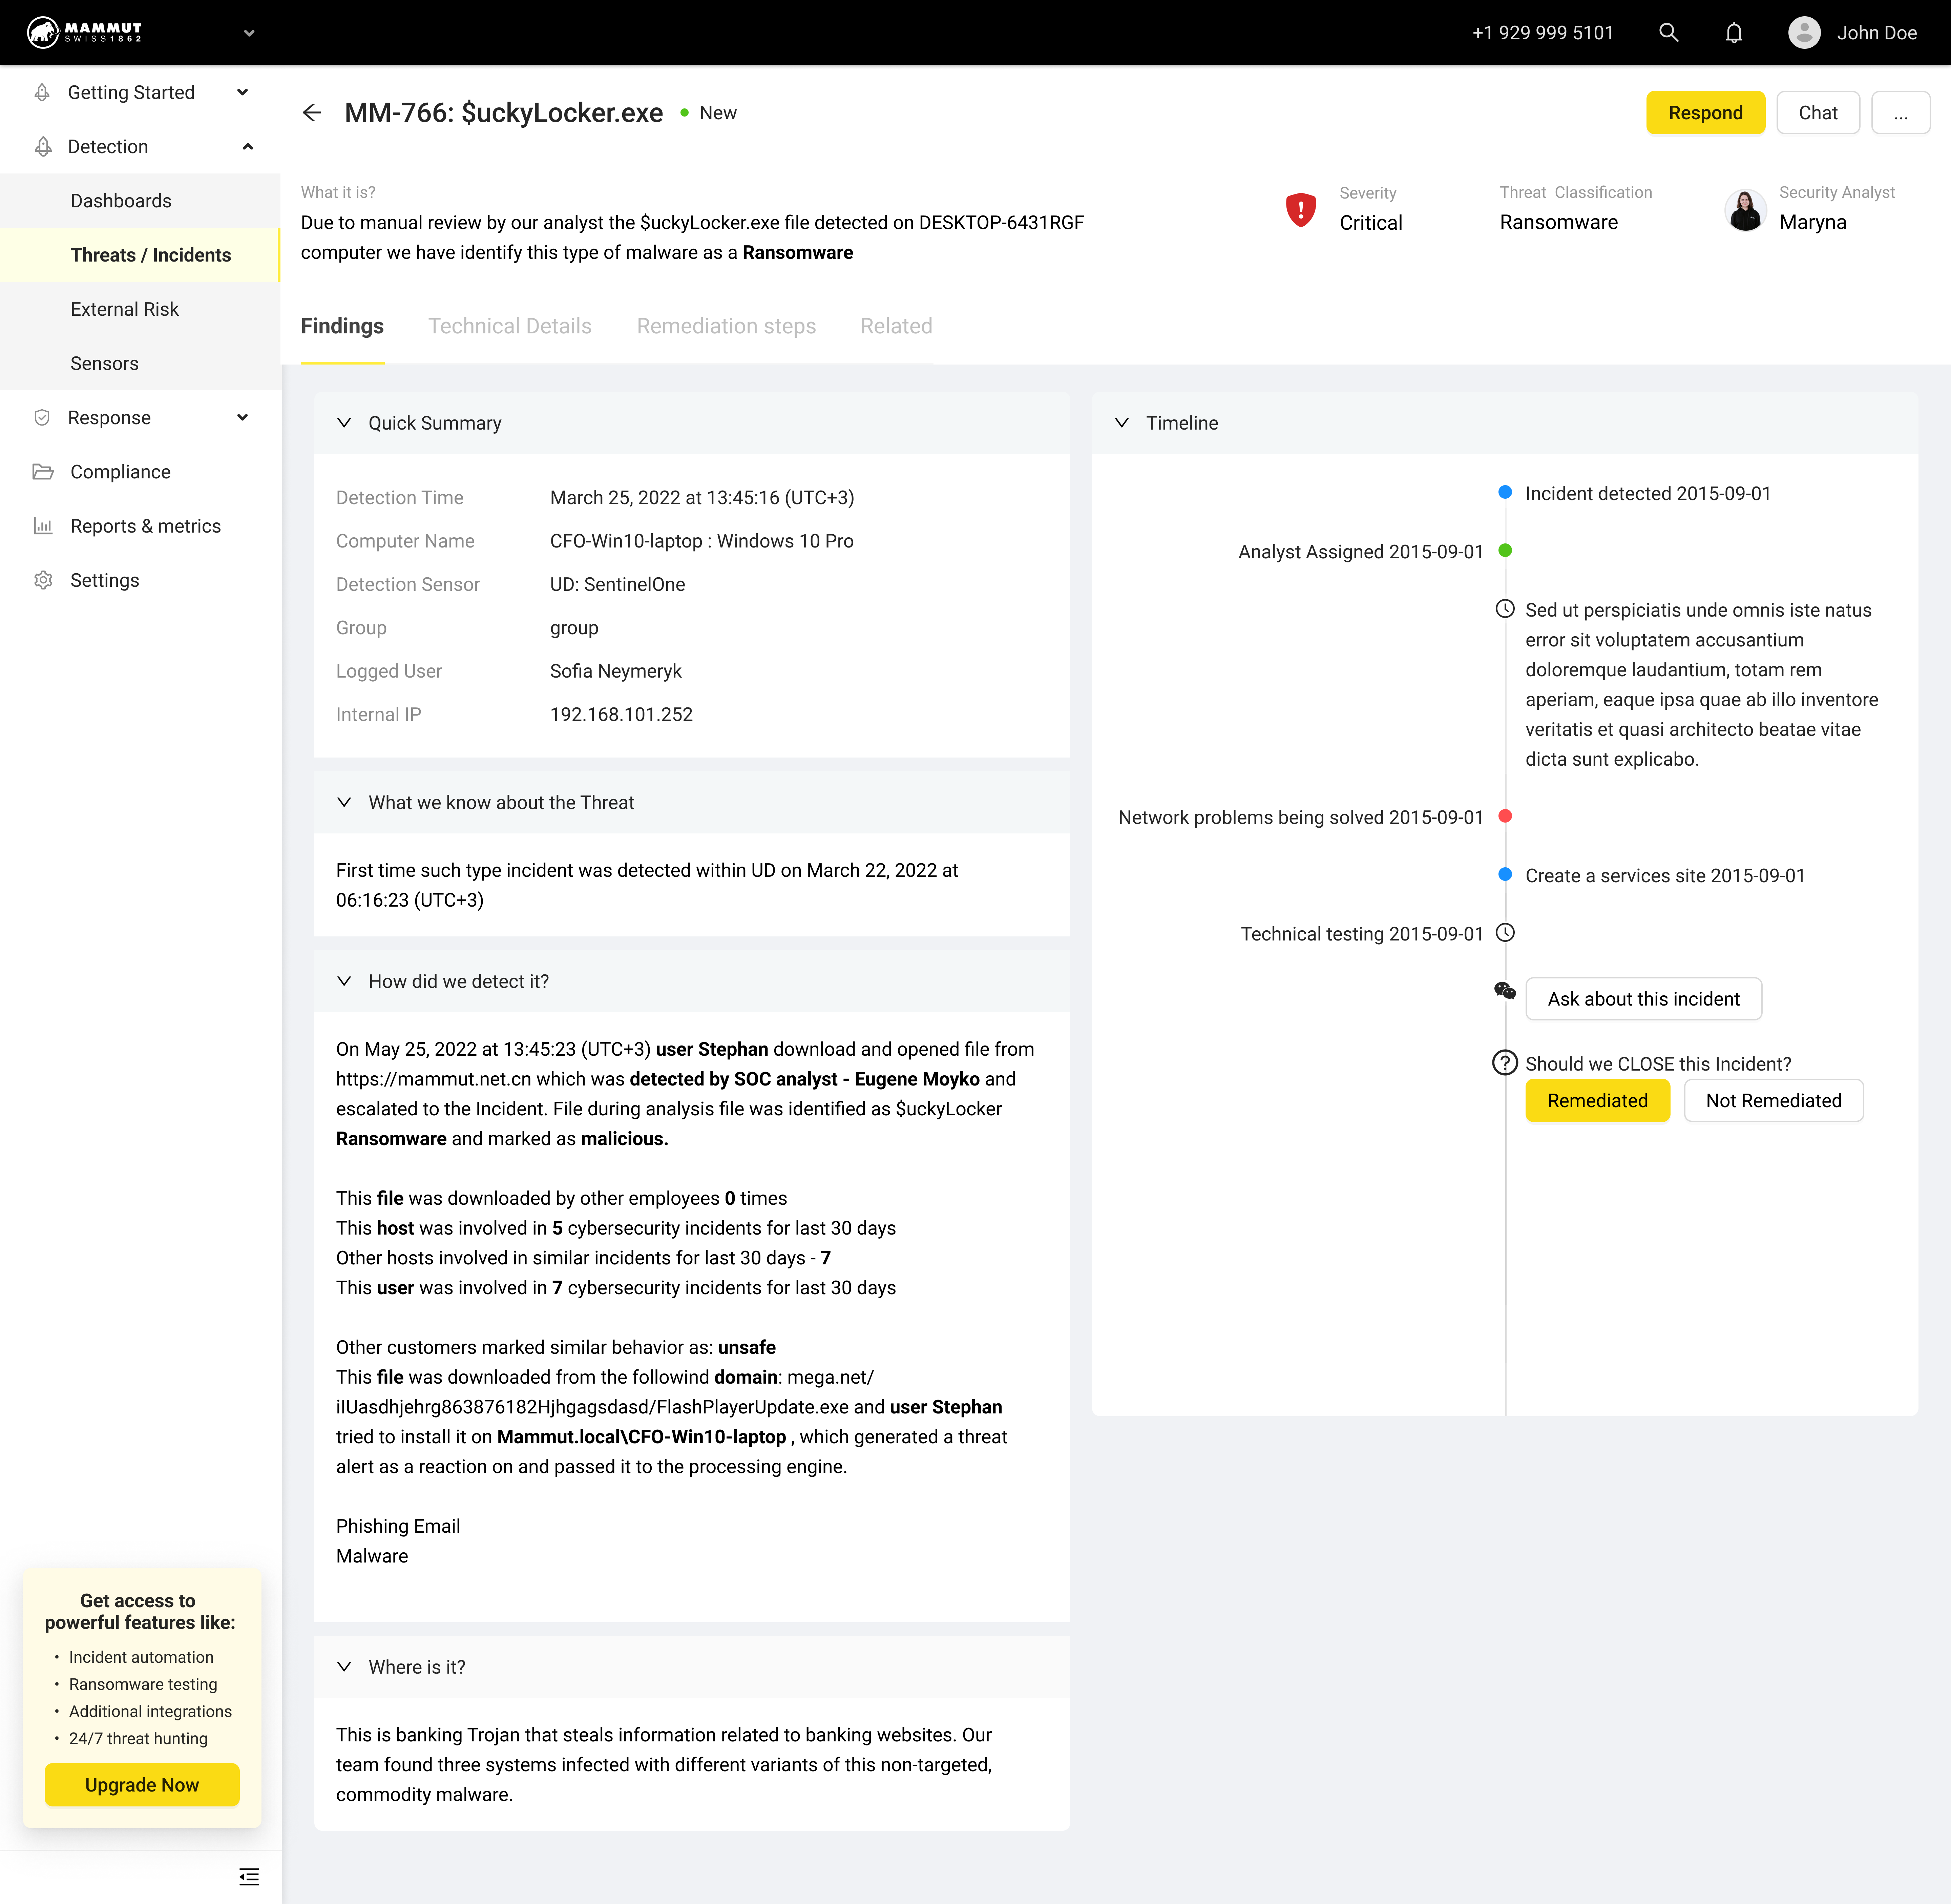Image resolution: width=1951 pixels, height=1904 pixels.
Task: Expand the Getting Started menu chevron
Action: tap(242, 92)
